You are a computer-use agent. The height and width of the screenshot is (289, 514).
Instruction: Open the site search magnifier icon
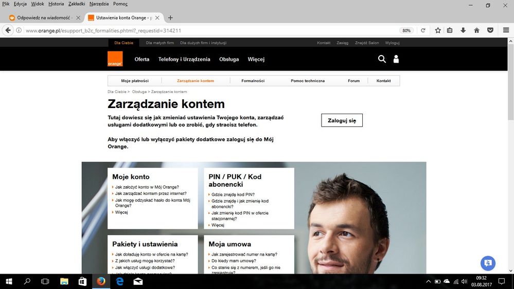[x=382, y=59]
